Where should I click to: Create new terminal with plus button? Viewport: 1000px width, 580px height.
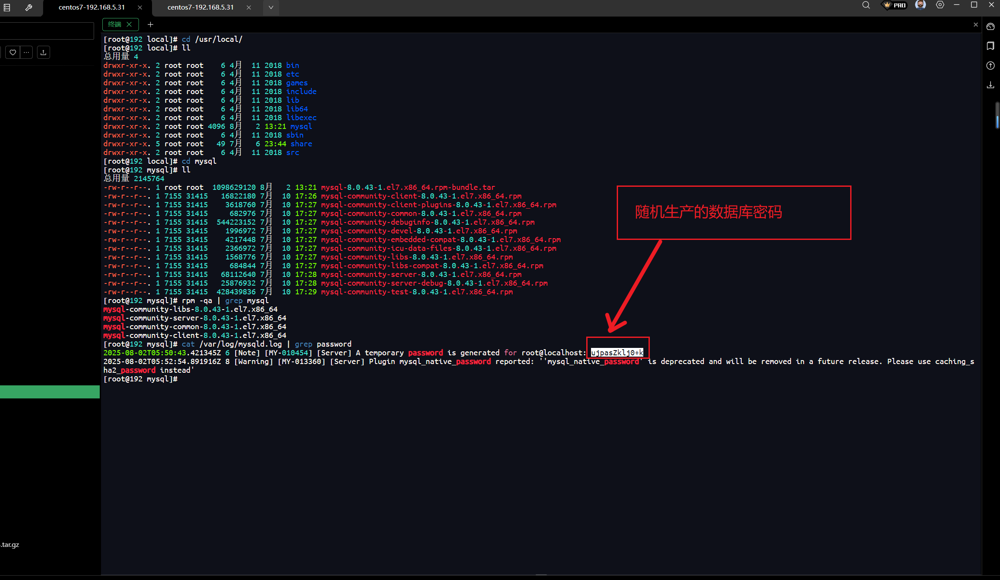150,24
